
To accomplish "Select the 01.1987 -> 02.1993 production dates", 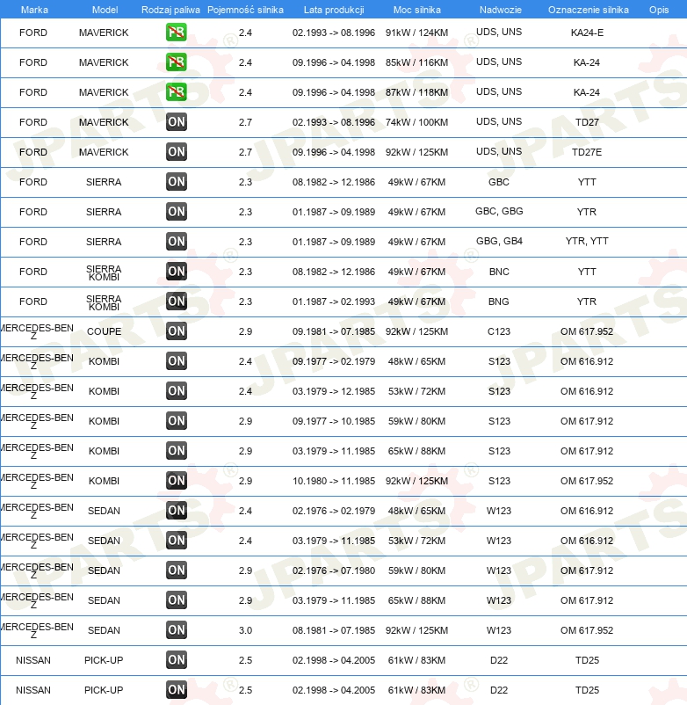I will coord(333,302).
